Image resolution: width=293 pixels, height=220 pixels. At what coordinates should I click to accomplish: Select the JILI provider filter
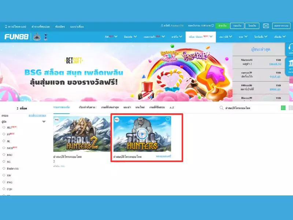pyautogui.click(x=4, y=127)
